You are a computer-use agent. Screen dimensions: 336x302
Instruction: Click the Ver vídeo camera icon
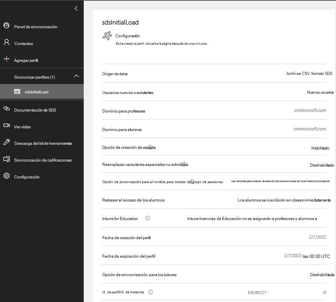[x=6, y=126]
